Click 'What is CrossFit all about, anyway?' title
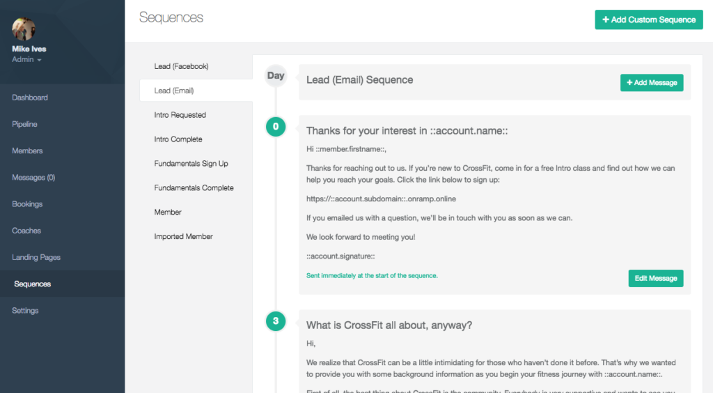Screen dimensions: 713x393 click(x=389, y=325)
